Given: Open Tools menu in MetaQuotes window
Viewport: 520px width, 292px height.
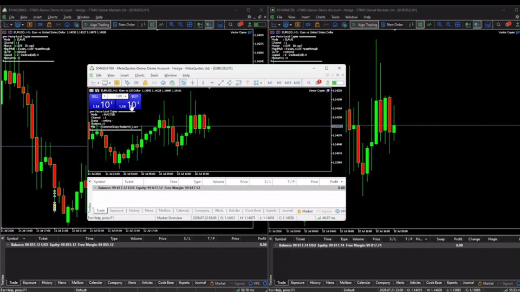Looking at the screenshot, I should coord(154,76).
